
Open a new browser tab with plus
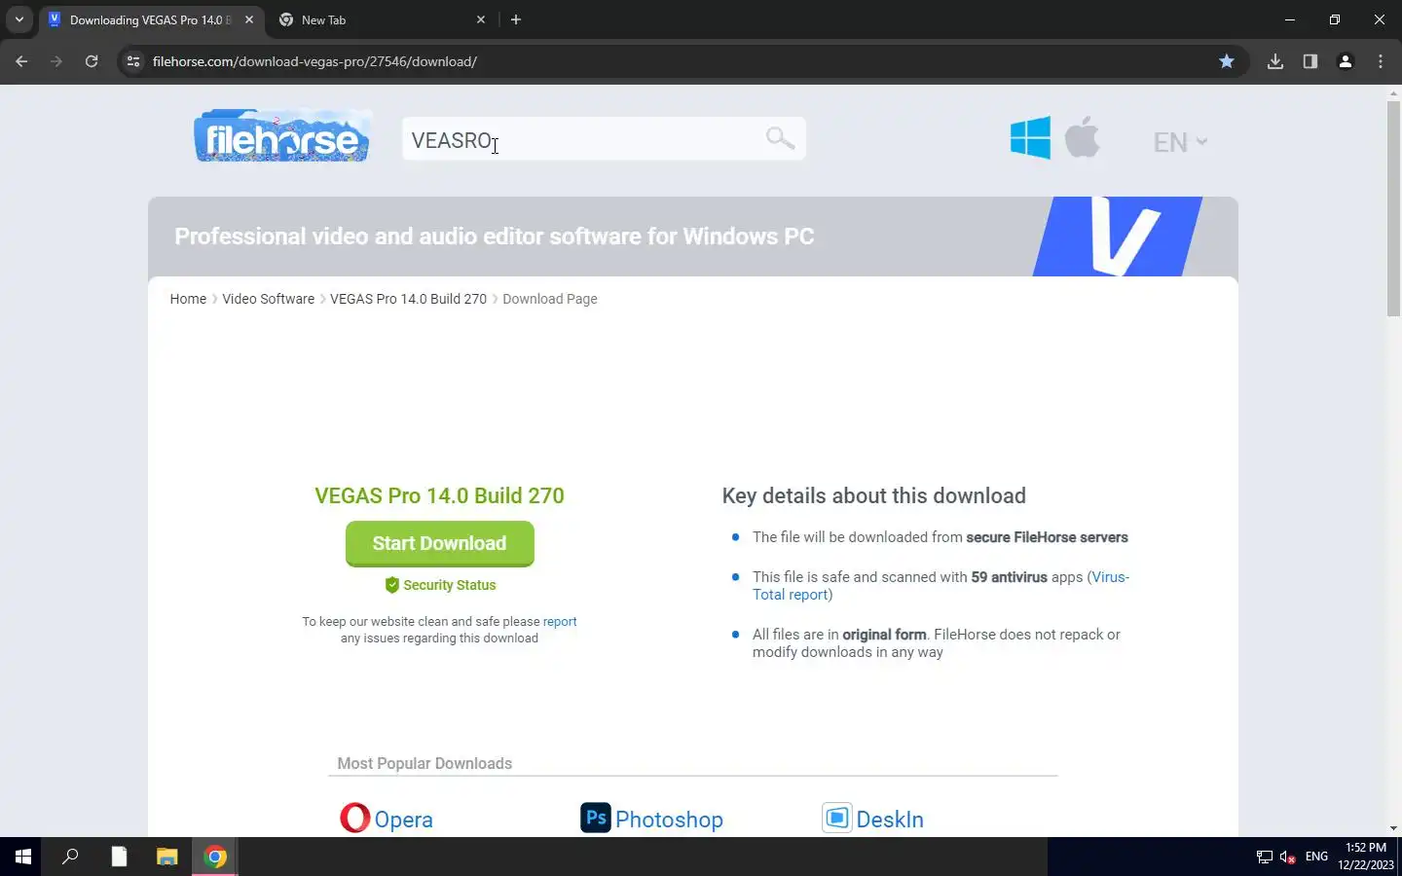(516, 19)
